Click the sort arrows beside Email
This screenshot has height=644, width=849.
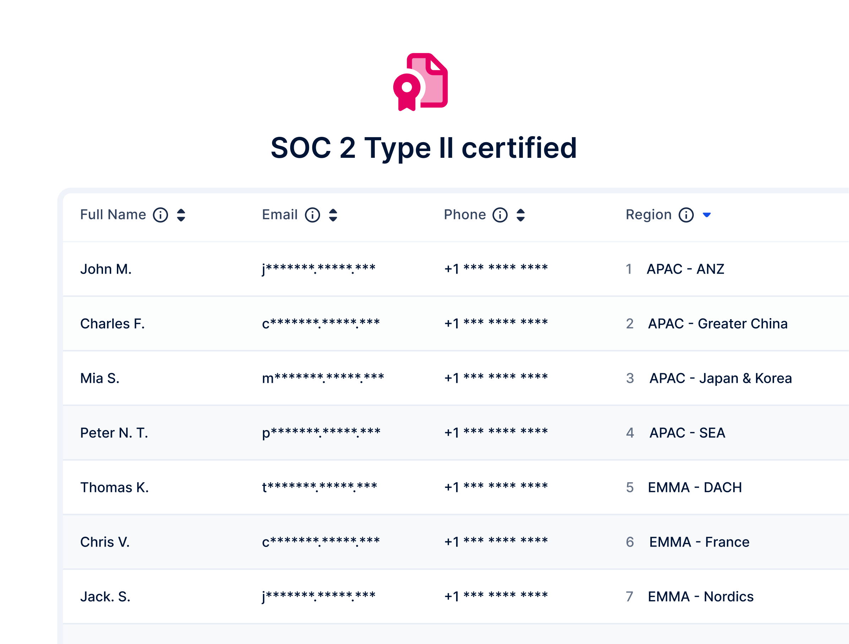coord(333,215)
